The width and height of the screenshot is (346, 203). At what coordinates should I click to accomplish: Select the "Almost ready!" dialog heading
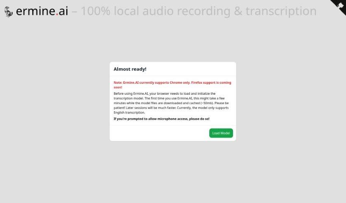pos(130,69)
